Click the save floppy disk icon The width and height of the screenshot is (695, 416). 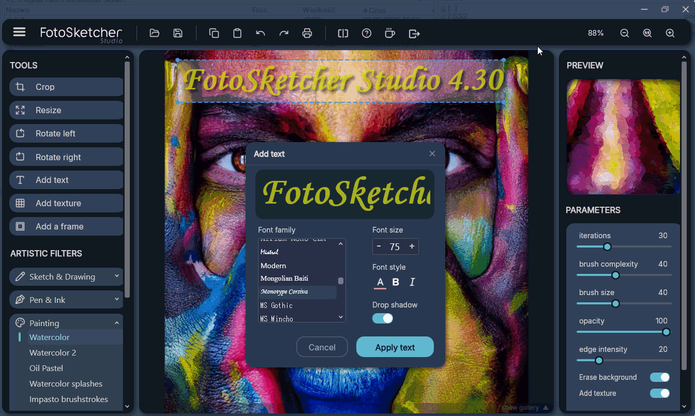pyautogui.click(x=178, y=33)
